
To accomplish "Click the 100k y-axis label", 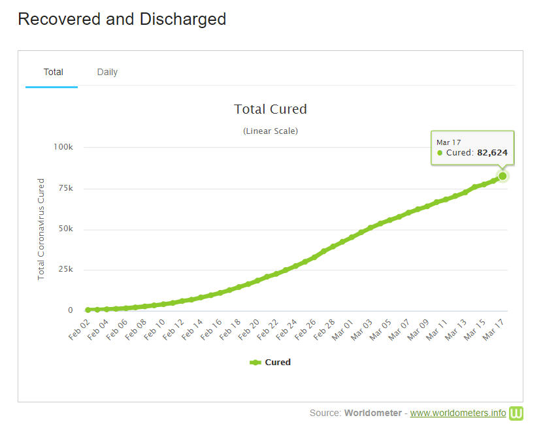I will click(x=63, y=147).
